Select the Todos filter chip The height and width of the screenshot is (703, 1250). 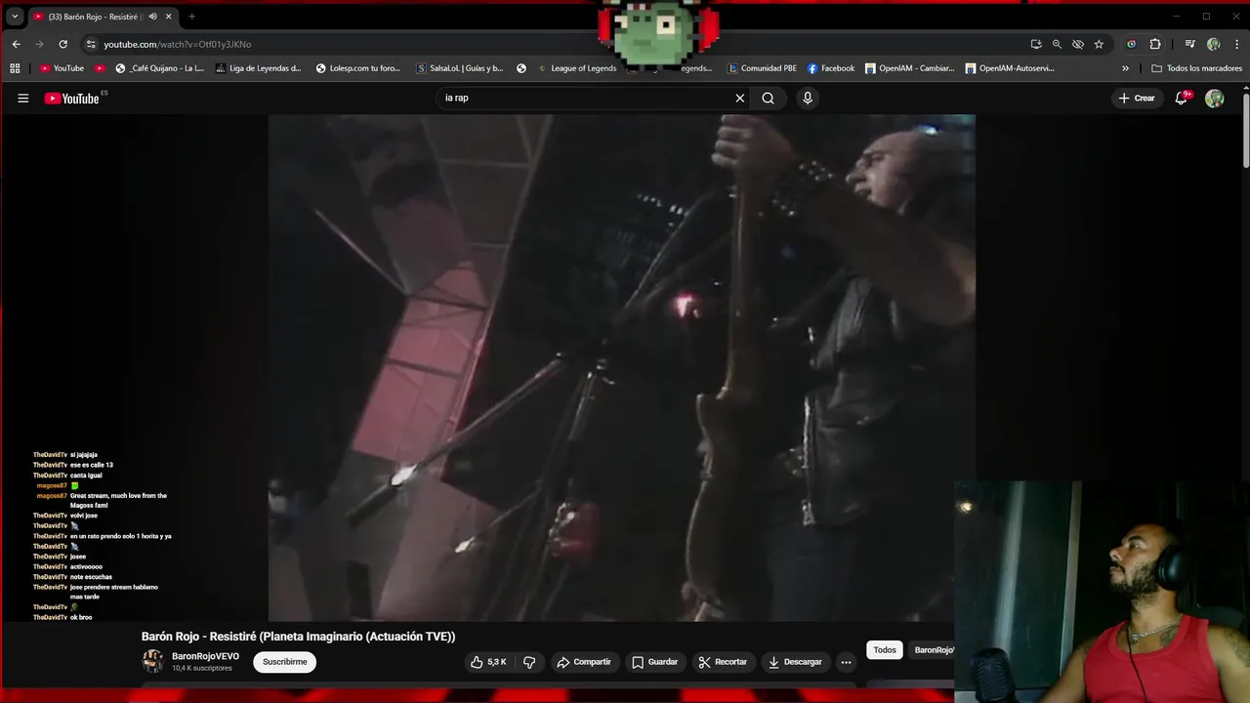885,650
